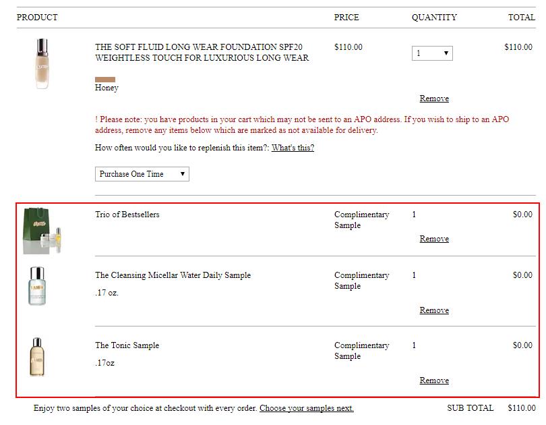Expand the Purchase One Time dropdown
546x425 pixels.
click(x=142, y=174)
